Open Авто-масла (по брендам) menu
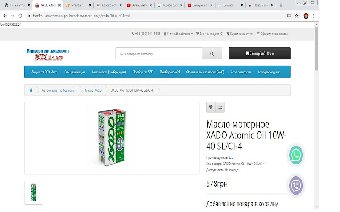This screenshot has width=340, height=212. coord(109,72)
